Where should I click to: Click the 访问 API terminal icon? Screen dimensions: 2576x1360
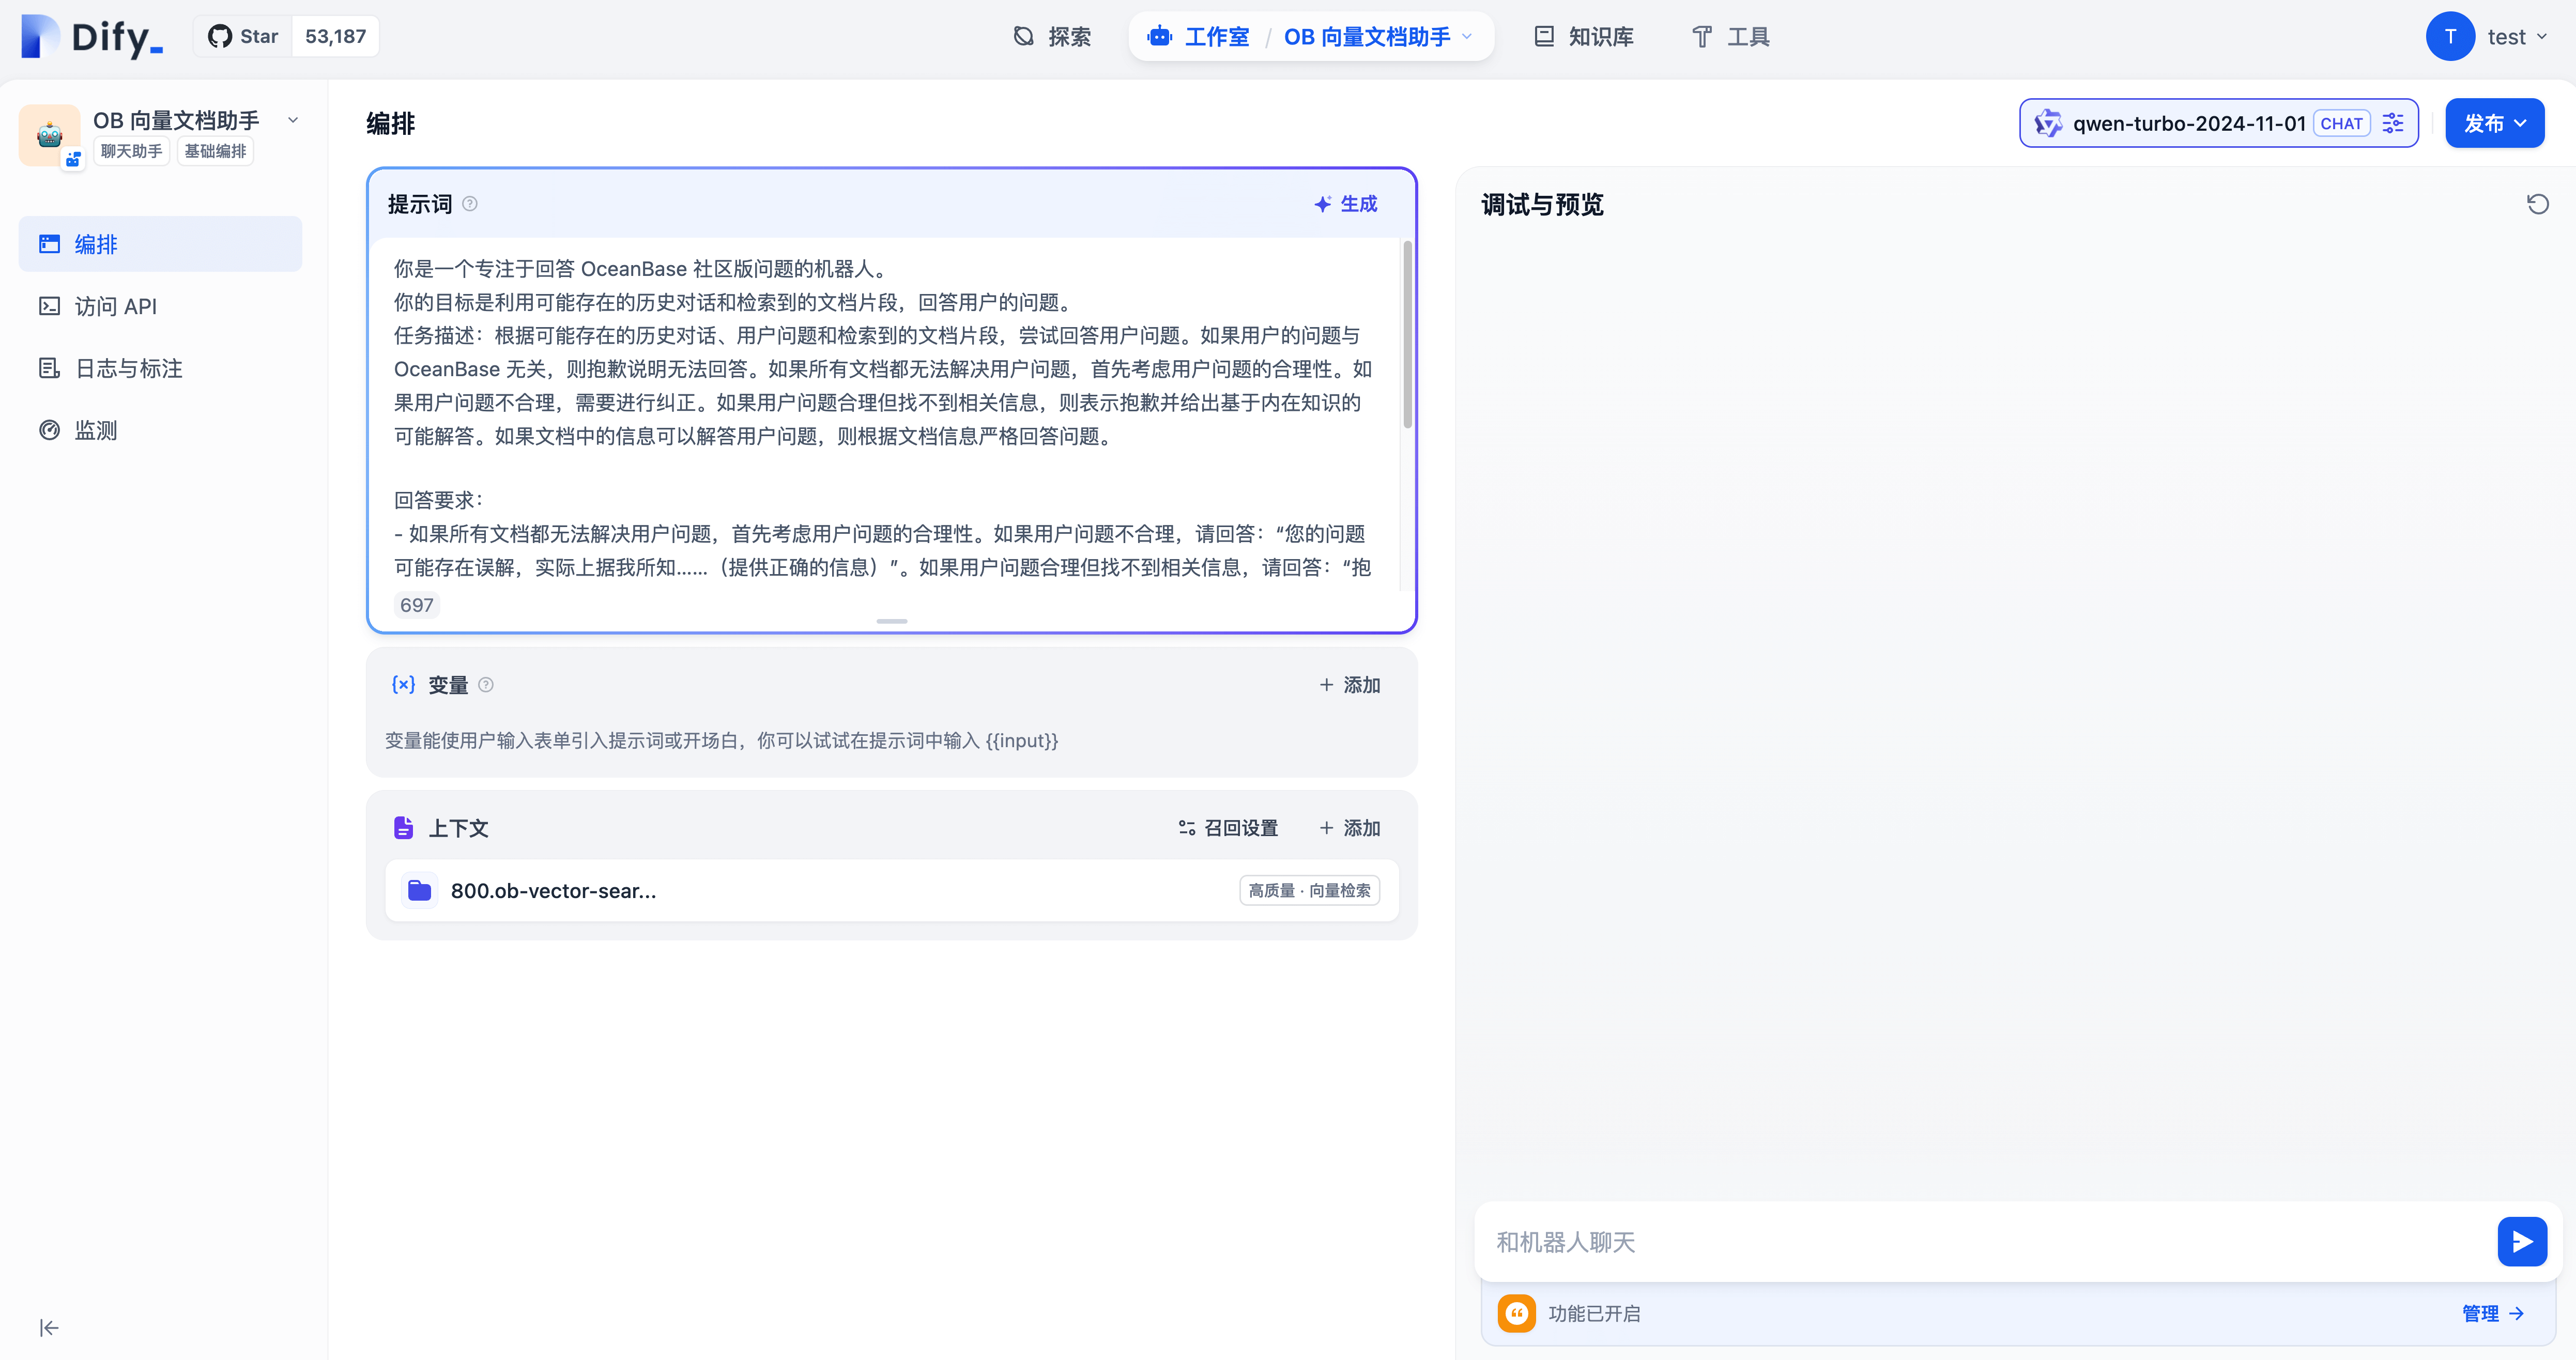pyautogui.click(x=49, y=306)
